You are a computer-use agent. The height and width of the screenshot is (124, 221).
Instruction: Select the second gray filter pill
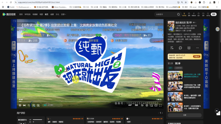pyautogui.click(x=179, y=68)
